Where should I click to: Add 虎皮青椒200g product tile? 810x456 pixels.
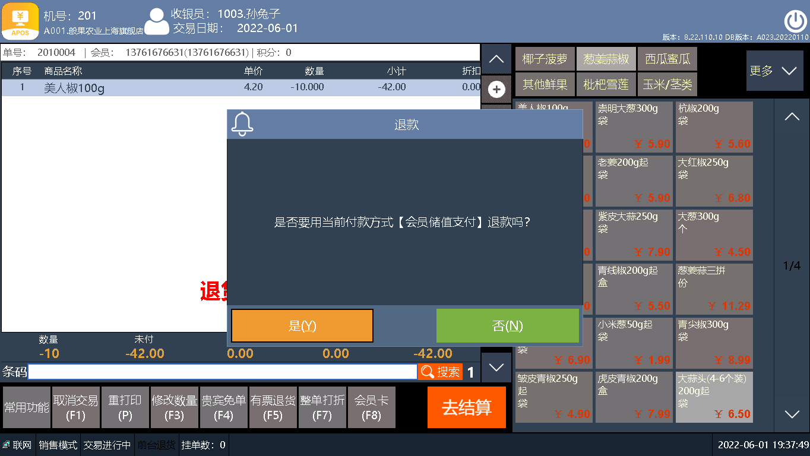click(x=634, y=397)
